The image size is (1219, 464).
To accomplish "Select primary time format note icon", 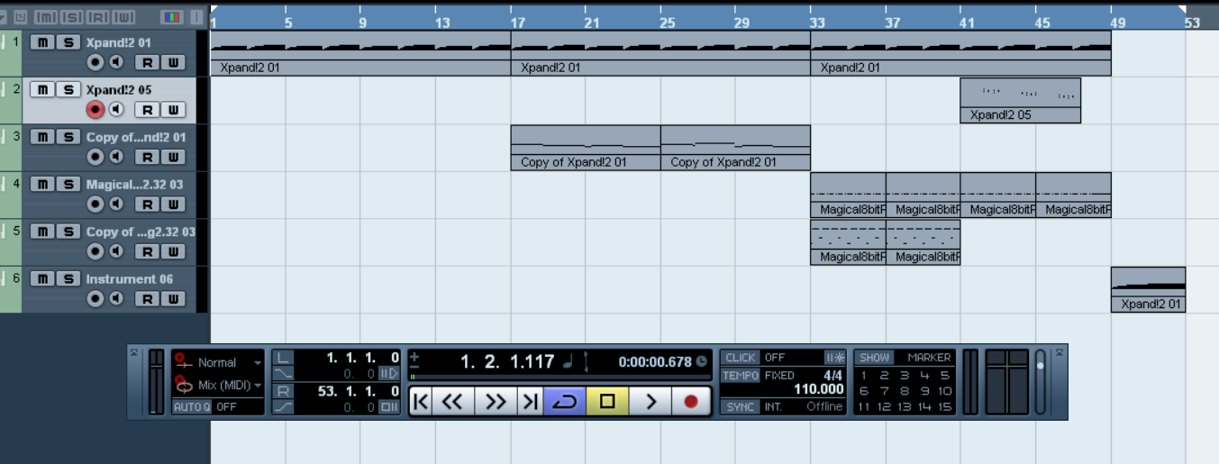I will (x=568, y=362).
